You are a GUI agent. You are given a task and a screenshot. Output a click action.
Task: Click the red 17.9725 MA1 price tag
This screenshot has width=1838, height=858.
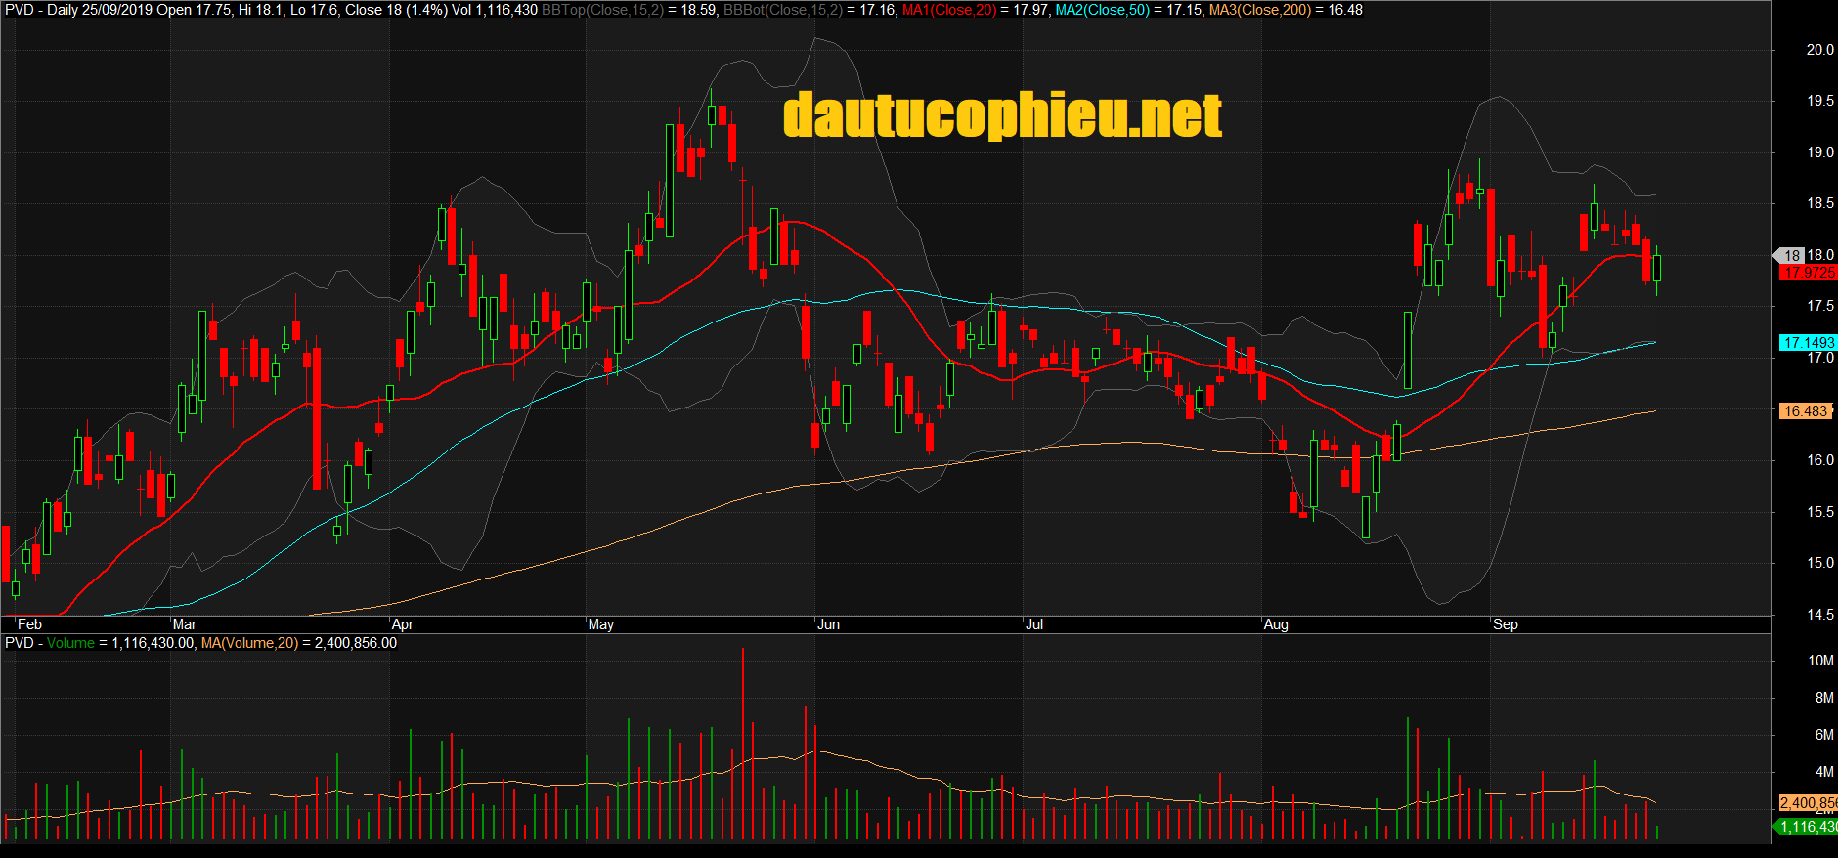(x=1807, y=273)
